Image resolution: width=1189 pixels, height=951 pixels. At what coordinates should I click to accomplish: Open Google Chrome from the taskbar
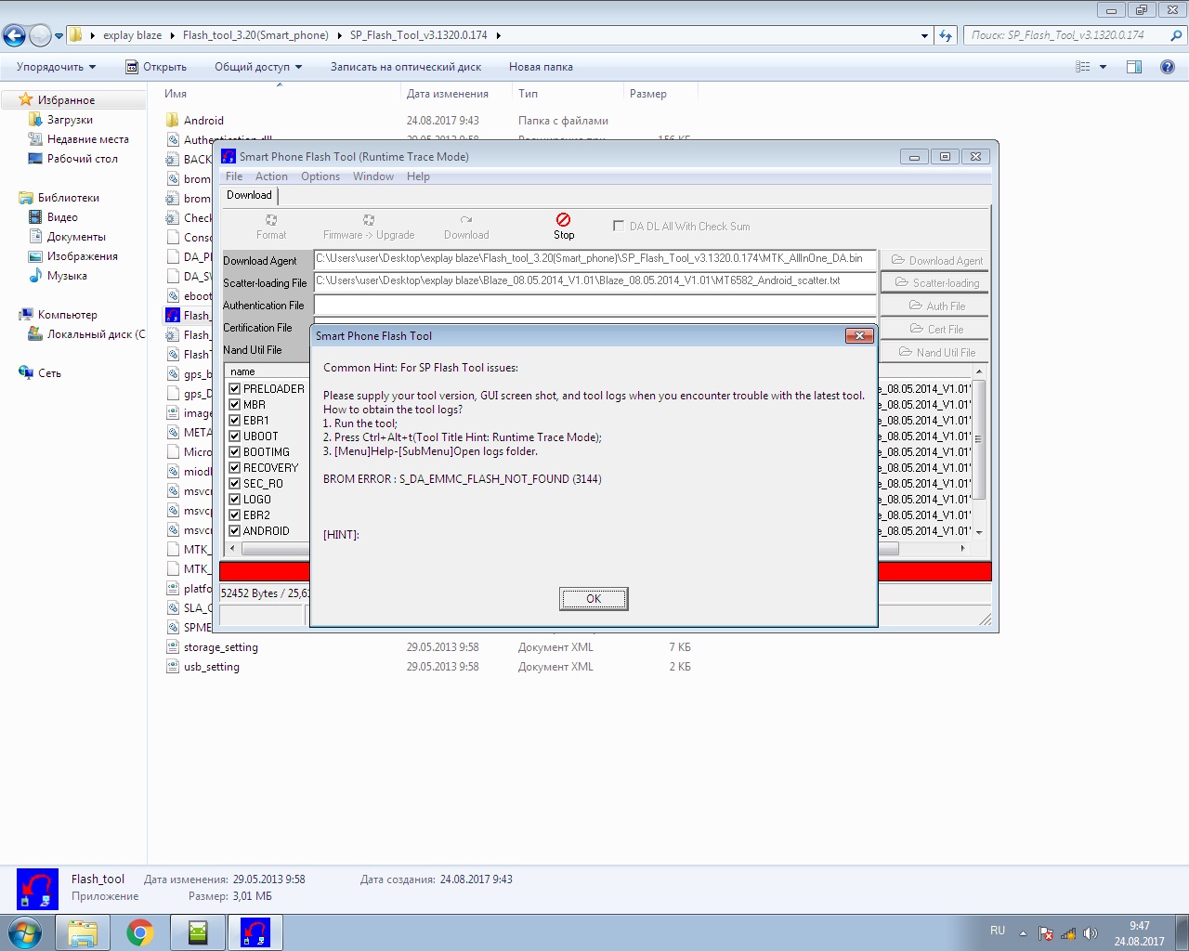click(140, 932)
